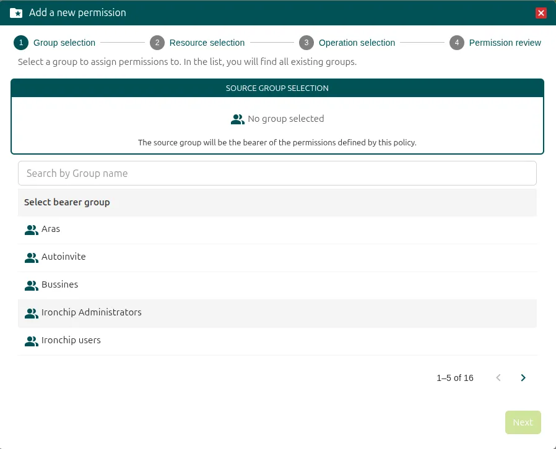
Task: Click the group icon beside Autoinvite
Action: (31, 257)
